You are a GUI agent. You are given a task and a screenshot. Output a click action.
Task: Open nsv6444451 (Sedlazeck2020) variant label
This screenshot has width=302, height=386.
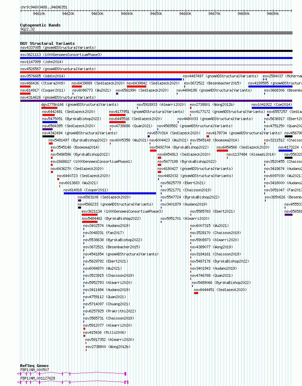220,290
